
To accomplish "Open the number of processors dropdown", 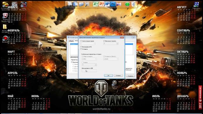I will [x=88, y=44].
